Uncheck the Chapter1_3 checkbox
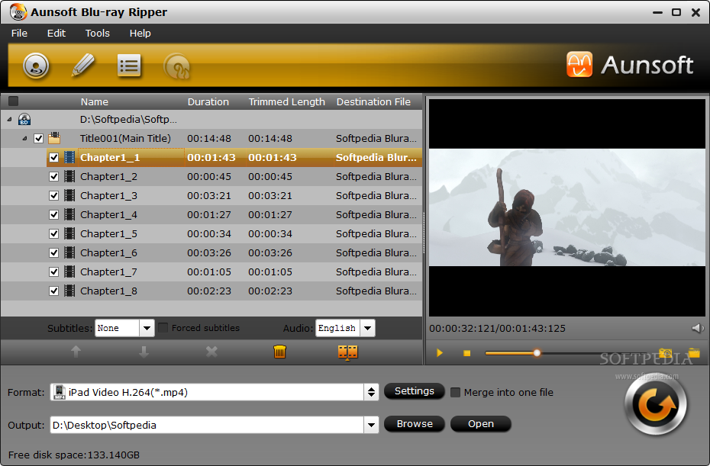This screenshot has height=466, width=710. [54, 195]
